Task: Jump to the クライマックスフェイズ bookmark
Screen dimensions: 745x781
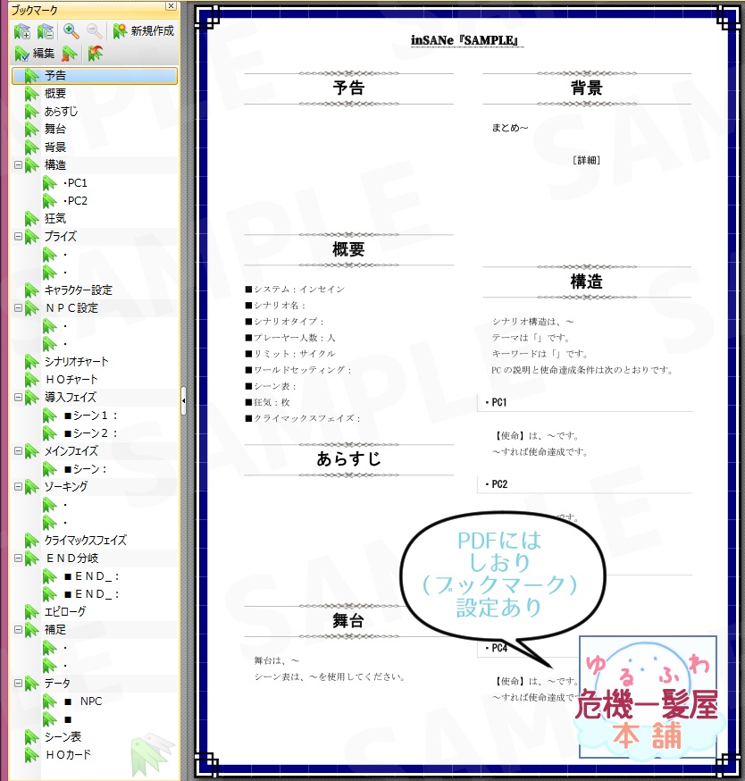Action: (x=85, y=540)
